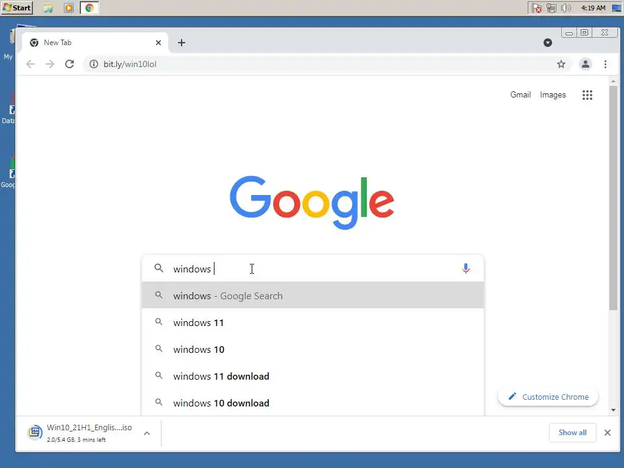Bookmark this tab with the star
The height and width of the screenshot is (468, 624).
point(561,64)
